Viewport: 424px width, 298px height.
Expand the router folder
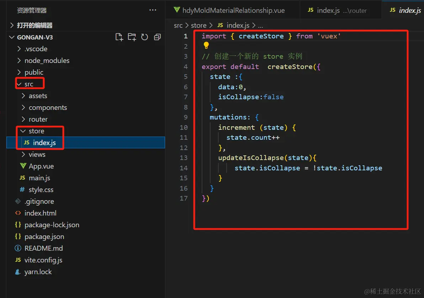23,119
